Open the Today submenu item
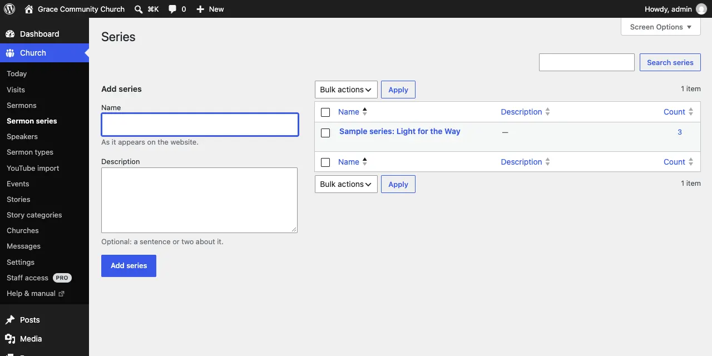712x356 pixels. click(x=17, y=73)
